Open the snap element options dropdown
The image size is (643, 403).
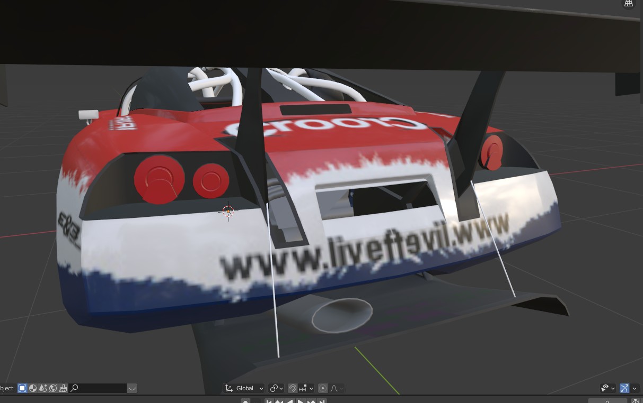pos(306,388)
